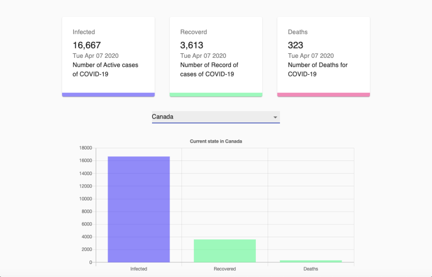Click the 323 deaths count
Screen dimensions: 432x277
[x=296, y=45]
